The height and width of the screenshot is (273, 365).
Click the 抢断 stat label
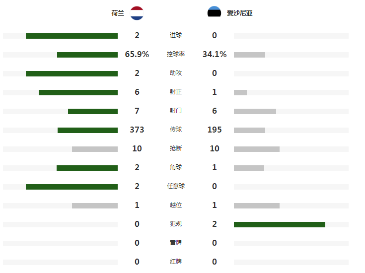click(176, 148)
